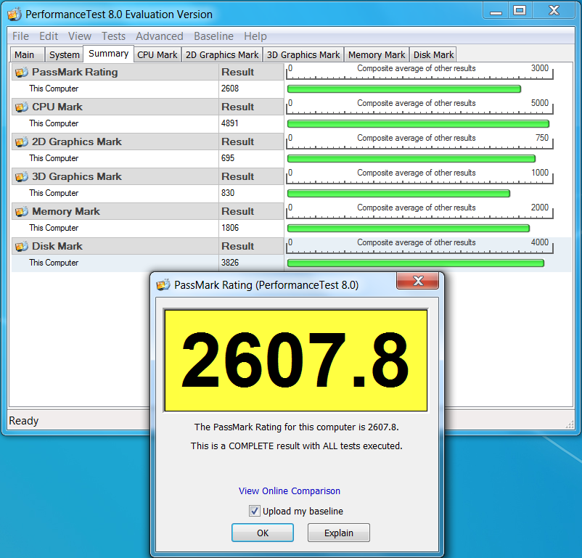Click the Disk Mark scale maximum 4000

540,242
